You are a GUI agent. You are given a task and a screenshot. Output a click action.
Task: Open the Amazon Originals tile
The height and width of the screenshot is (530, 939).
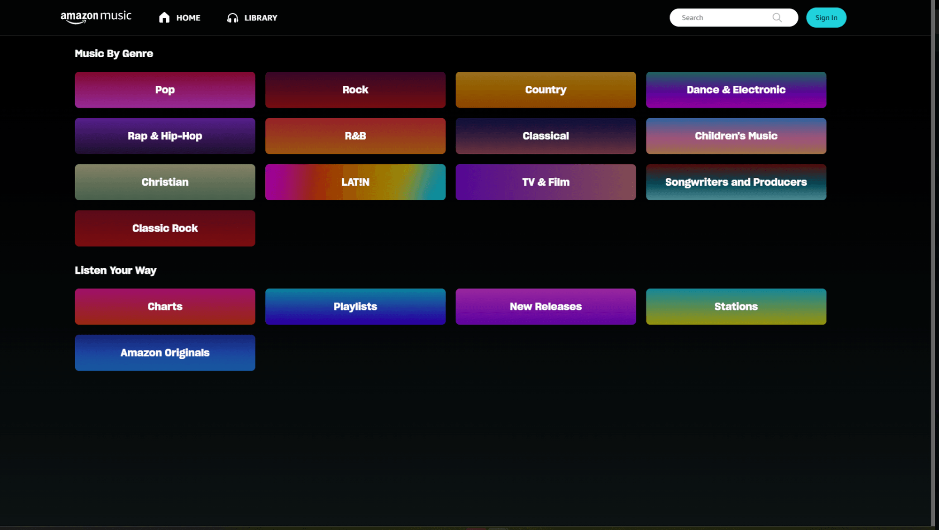pos(165,353)
